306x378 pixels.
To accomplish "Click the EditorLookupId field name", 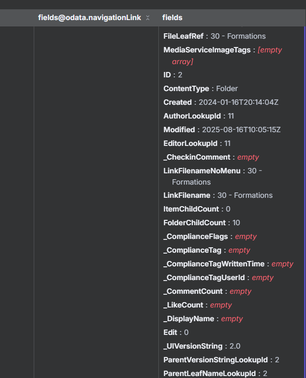I will [190, 143].
